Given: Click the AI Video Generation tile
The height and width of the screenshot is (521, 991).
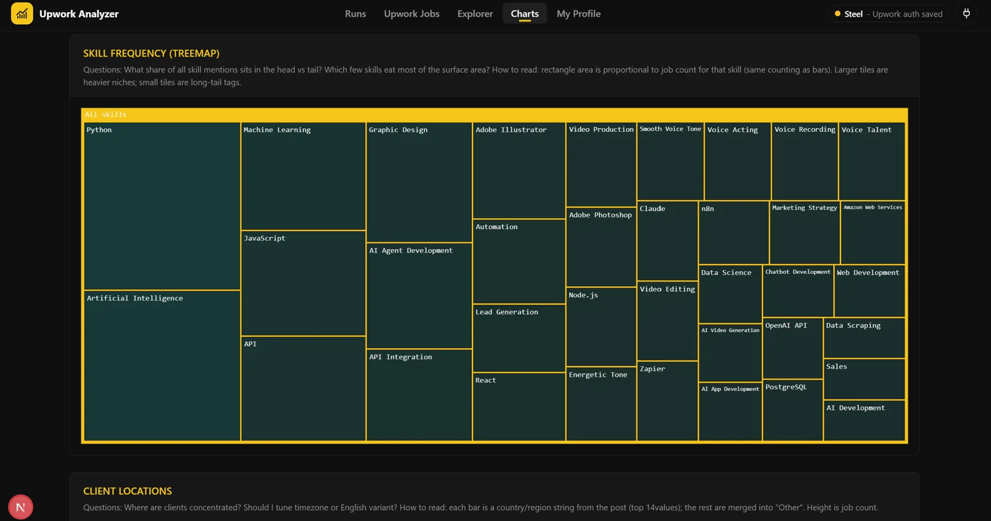Looking at the screenshot, I should point(730,353).
